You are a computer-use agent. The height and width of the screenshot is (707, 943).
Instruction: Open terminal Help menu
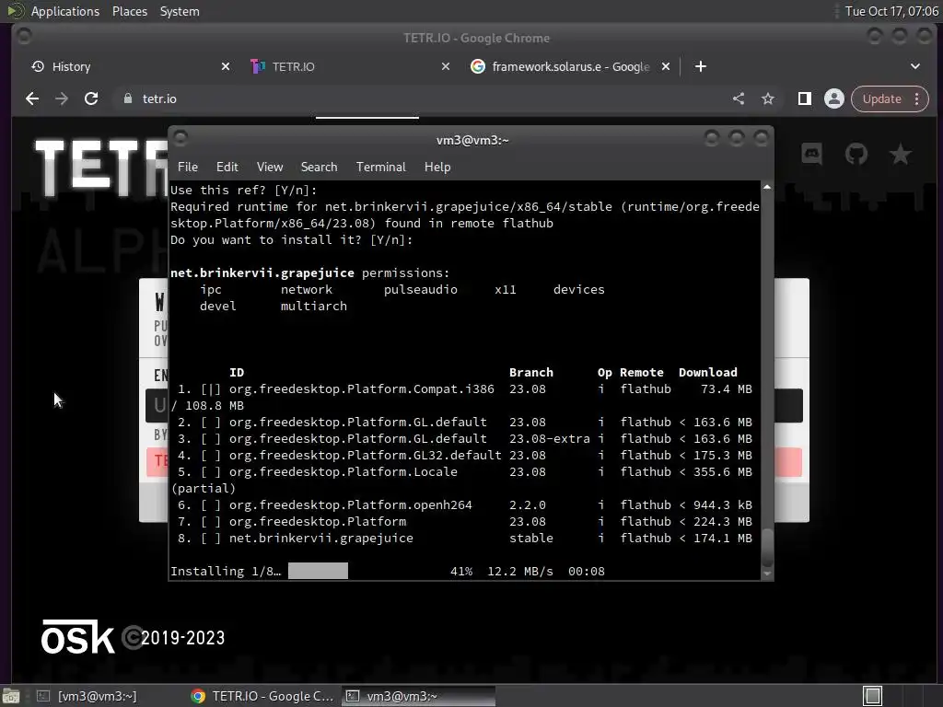coord(437,168)
